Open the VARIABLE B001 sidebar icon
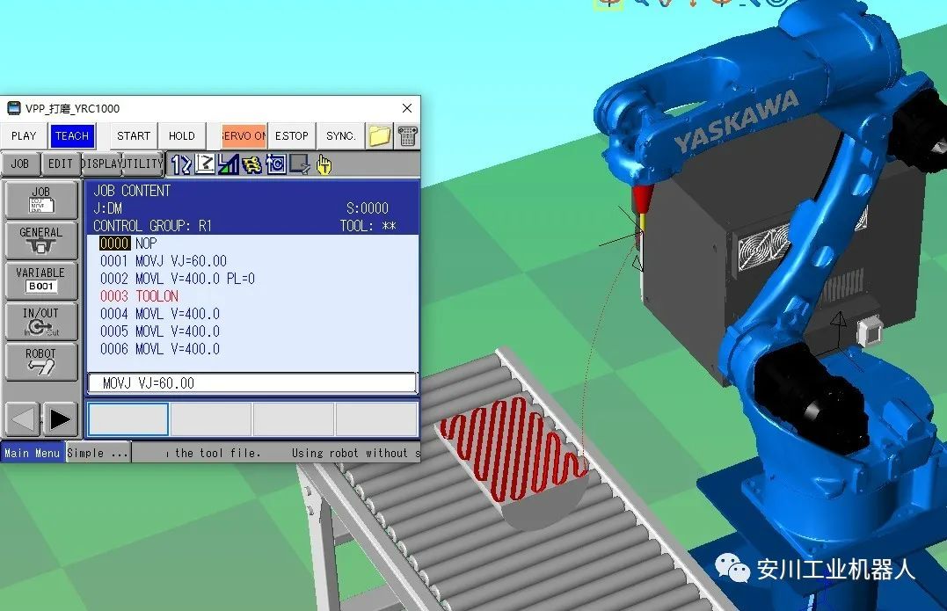Screen dimensions: 947x611 41,280
